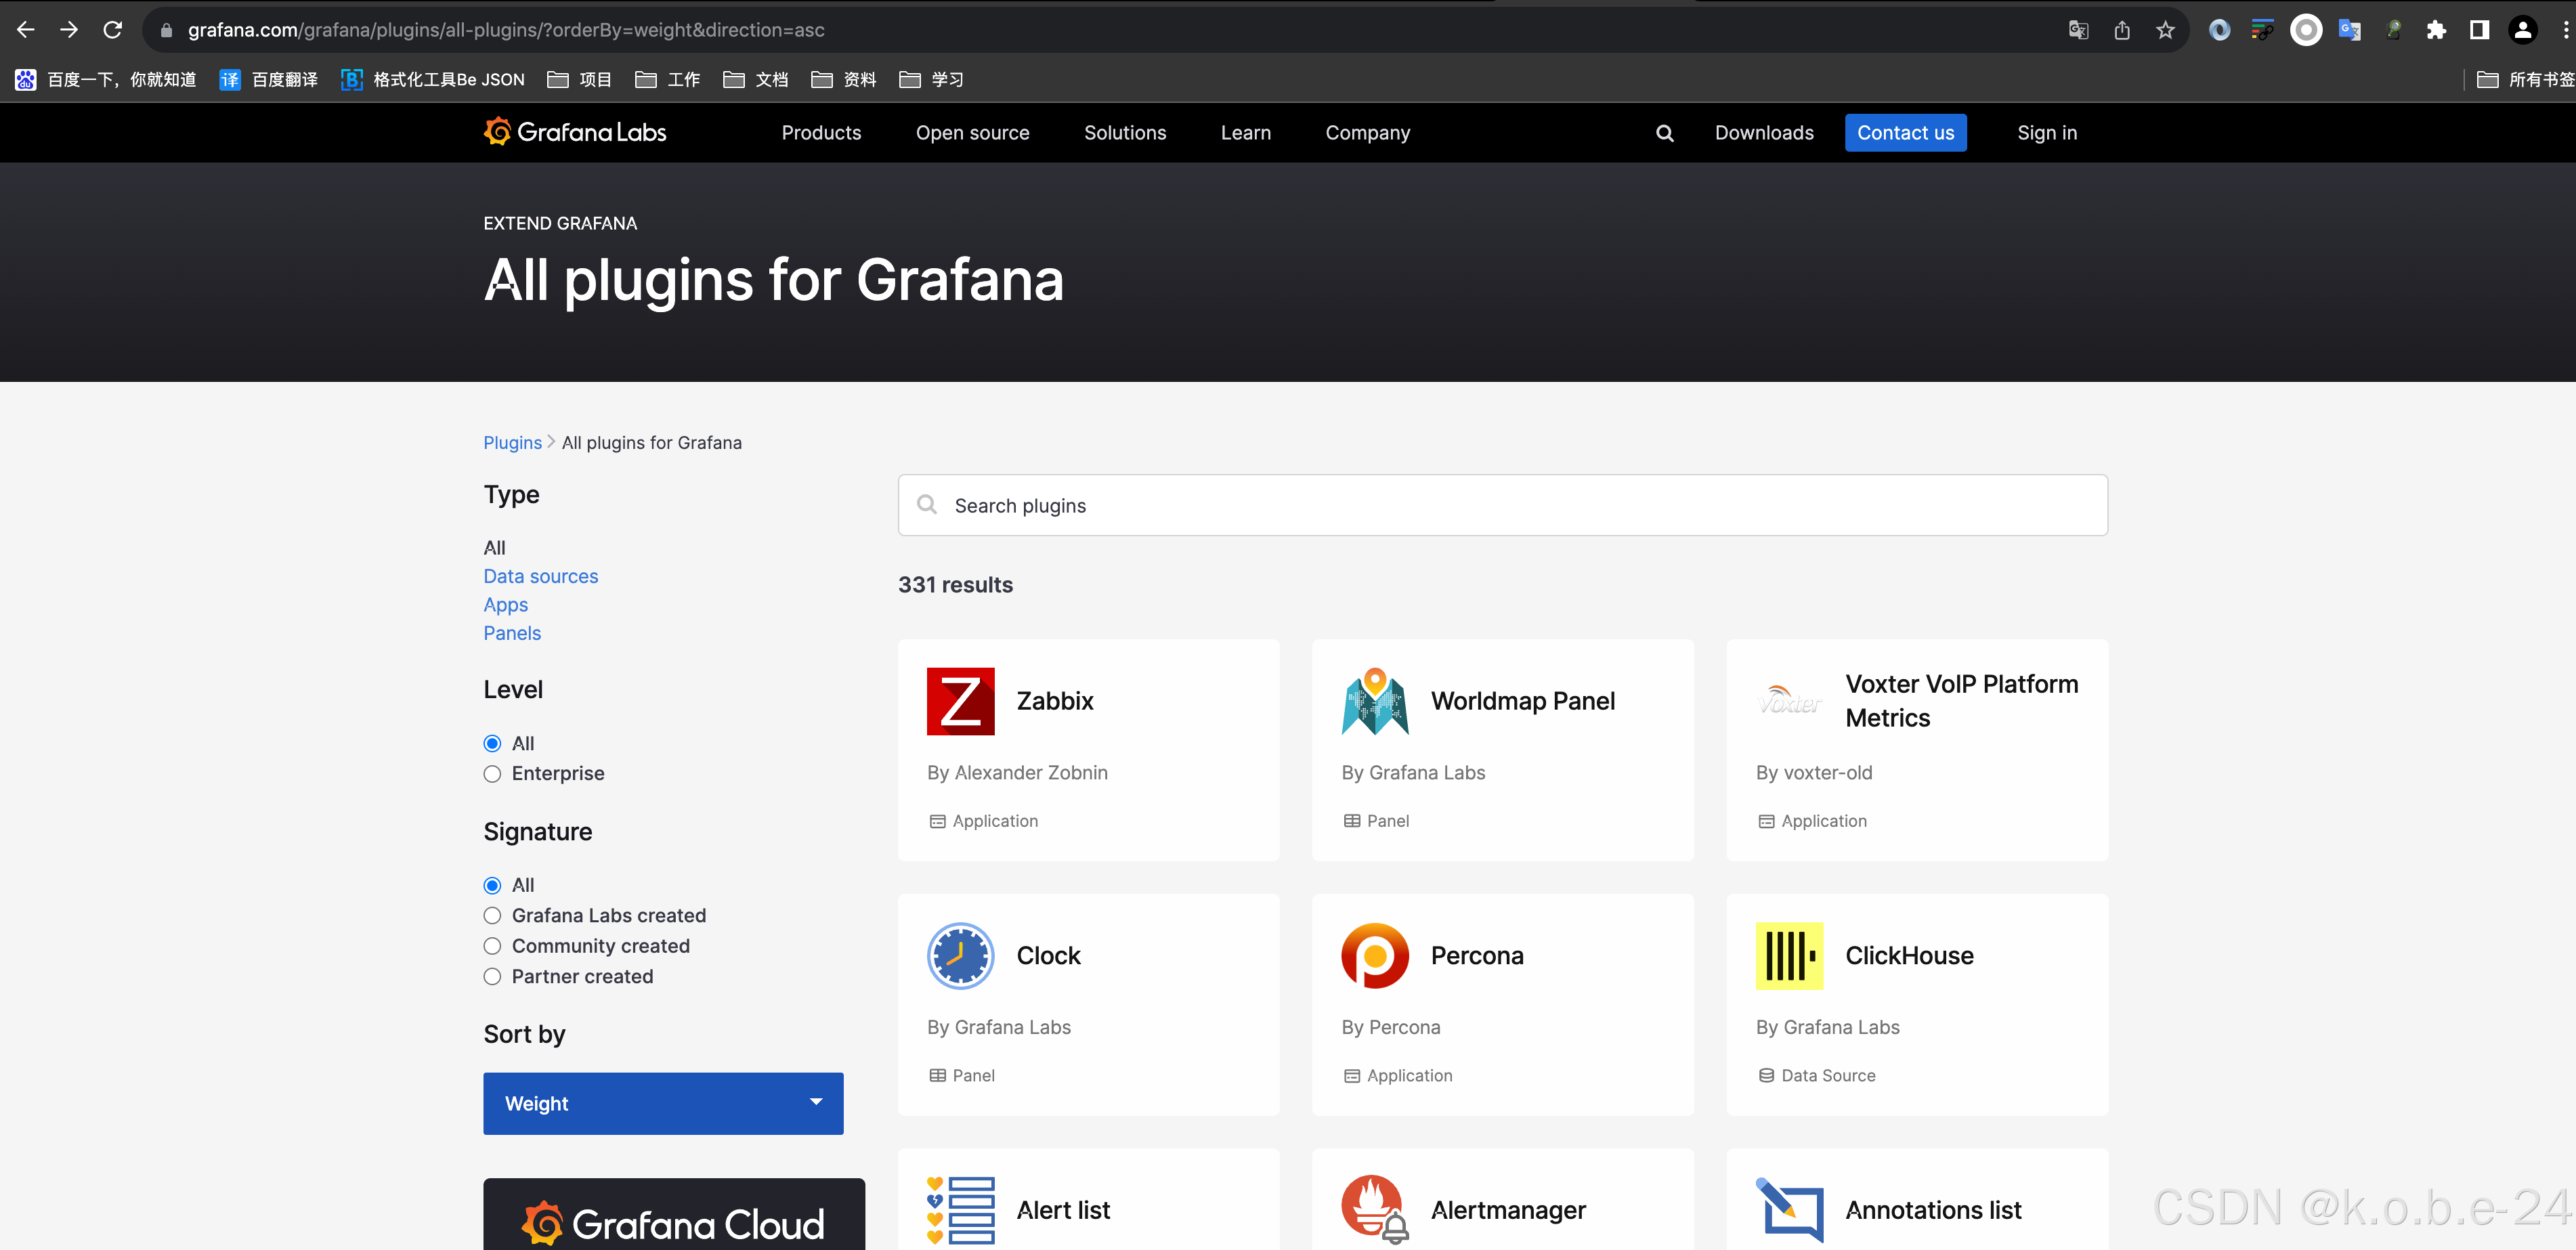
Task: Select the All type filter
Action: 494,548
